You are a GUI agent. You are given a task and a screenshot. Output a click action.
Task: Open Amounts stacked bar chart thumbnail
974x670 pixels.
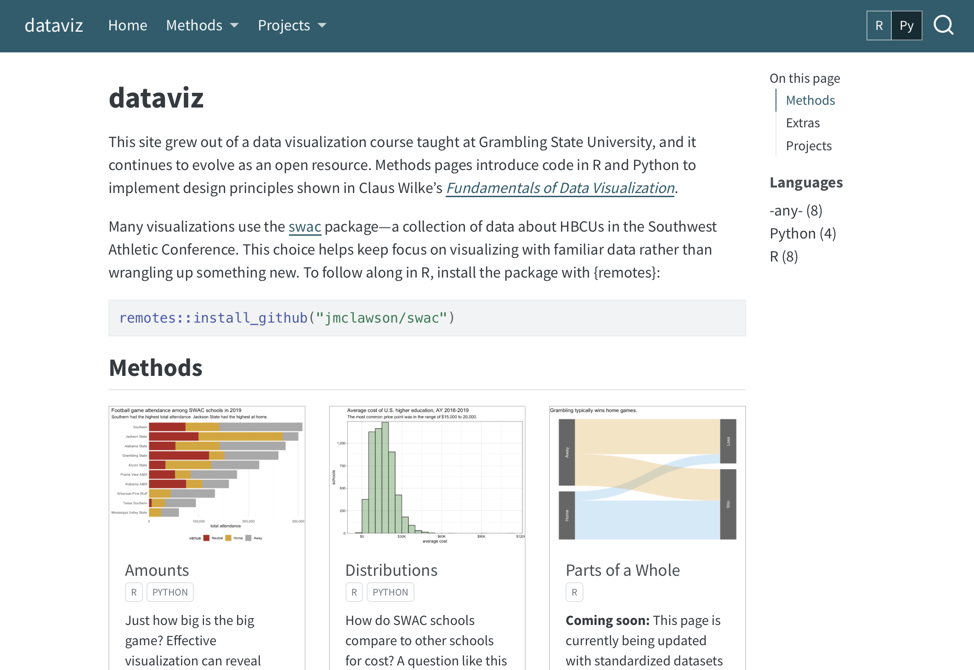click(207, 476)
